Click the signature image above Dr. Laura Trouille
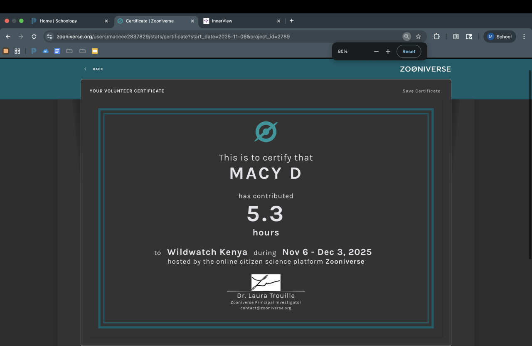This screenshot has height=346, width=532. 266,282
